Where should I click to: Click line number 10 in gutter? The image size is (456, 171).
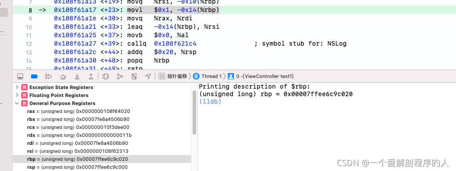pyautogui.click(x=29, y=27)
